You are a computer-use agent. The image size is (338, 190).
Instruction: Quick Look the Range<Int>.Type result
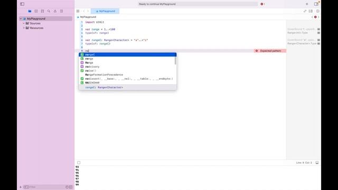[x=318, y=33]
